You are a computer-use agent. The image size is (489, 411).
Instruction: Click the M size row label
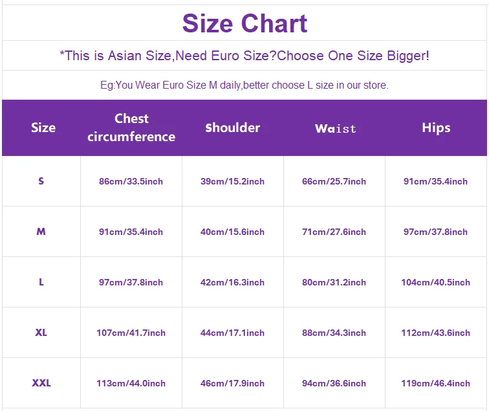(x=41, y=232)
